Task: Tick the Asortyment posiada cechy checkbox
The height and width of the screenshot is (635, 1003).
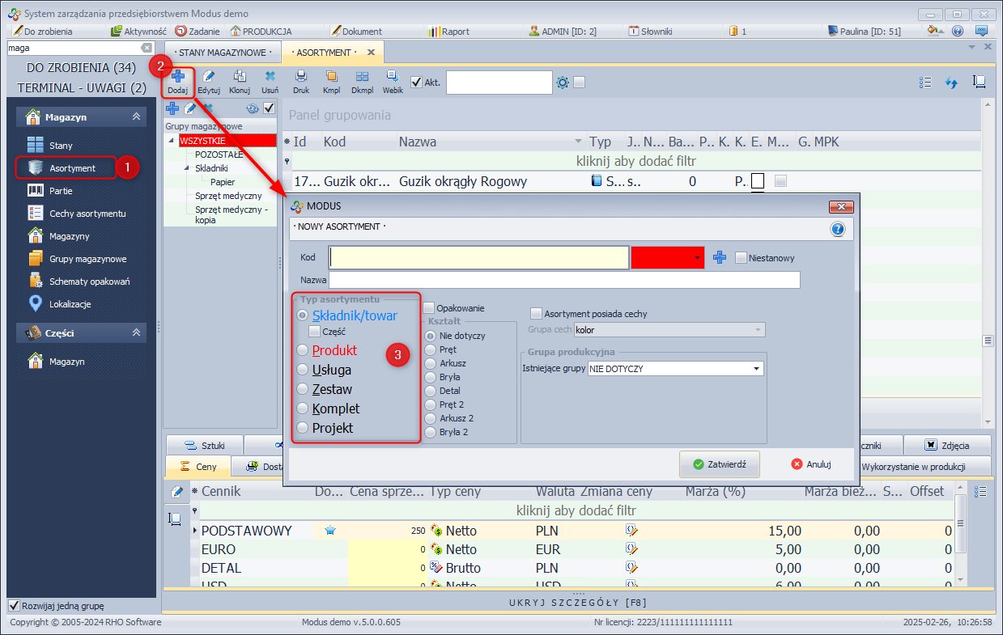Action: coord(536,314)
